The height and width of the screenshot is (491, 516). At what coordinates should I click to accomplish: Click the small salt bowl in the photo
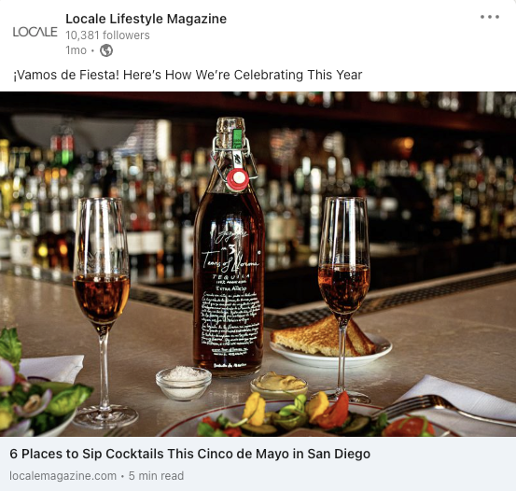pyautogui.click(x=183, y=383)
